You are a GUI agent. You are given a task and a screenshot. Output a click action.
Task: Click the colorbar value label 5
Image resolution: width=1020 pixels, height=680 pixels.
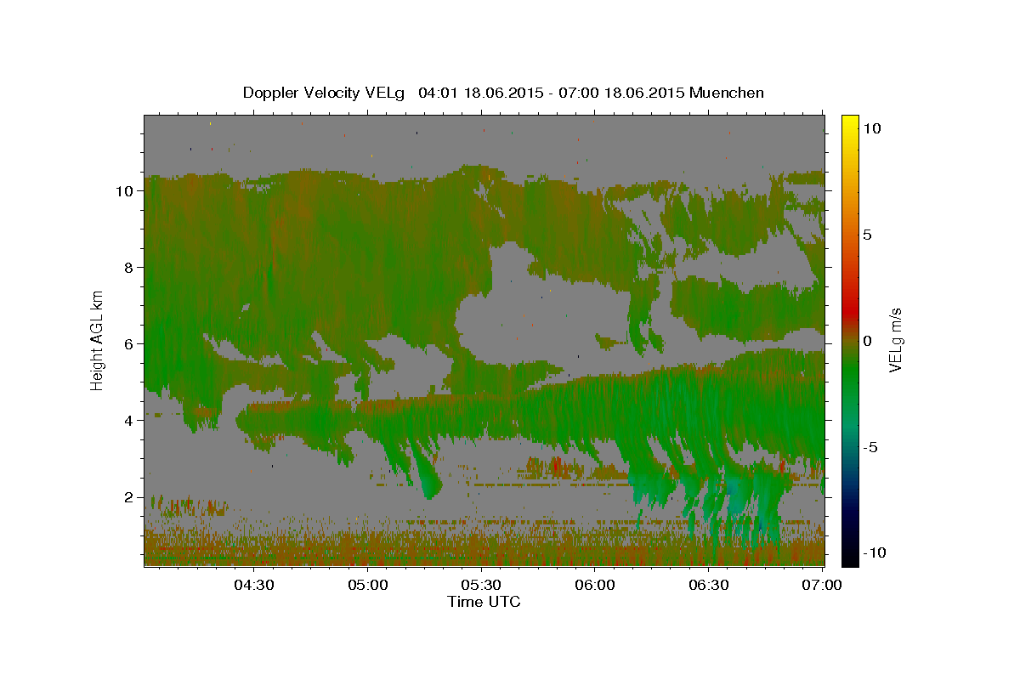click(867, 234)
